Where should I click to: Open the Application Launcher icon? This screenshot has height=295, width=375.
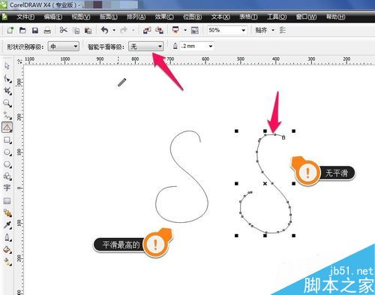(x=175, y=30)
